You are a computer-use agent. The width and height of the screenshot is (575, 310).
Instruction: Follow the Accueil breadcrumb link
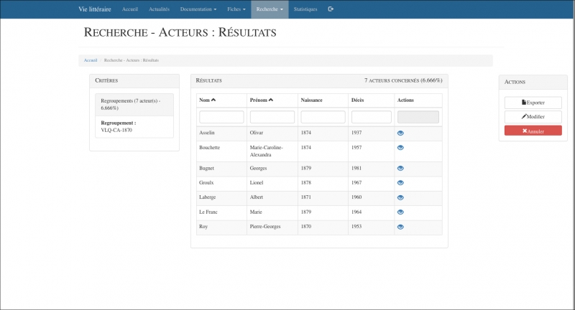click(91, 60)
